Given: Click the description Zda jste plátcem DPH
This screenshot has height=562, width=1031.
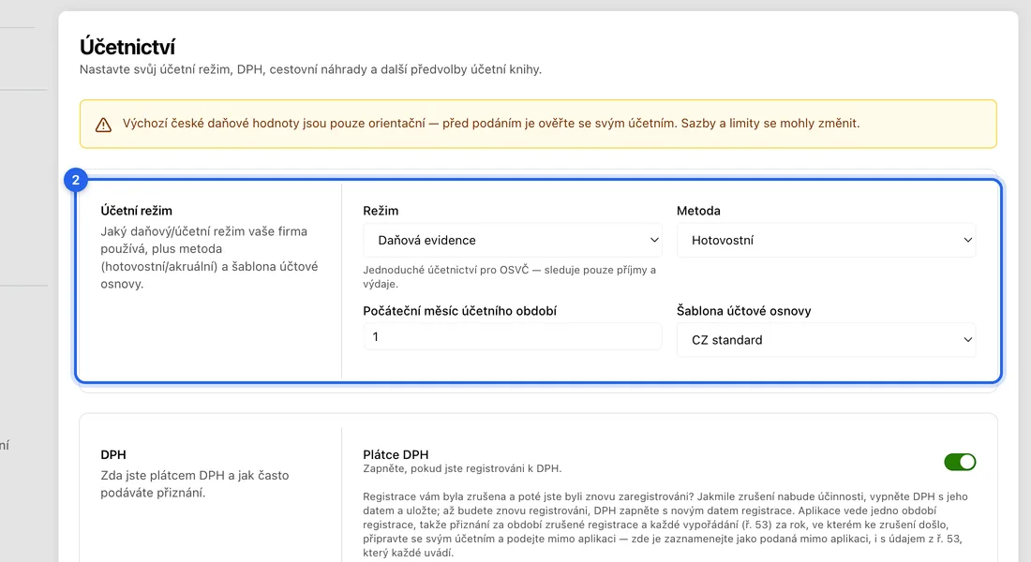Looking at the screenshot, I should pos(195,483).
